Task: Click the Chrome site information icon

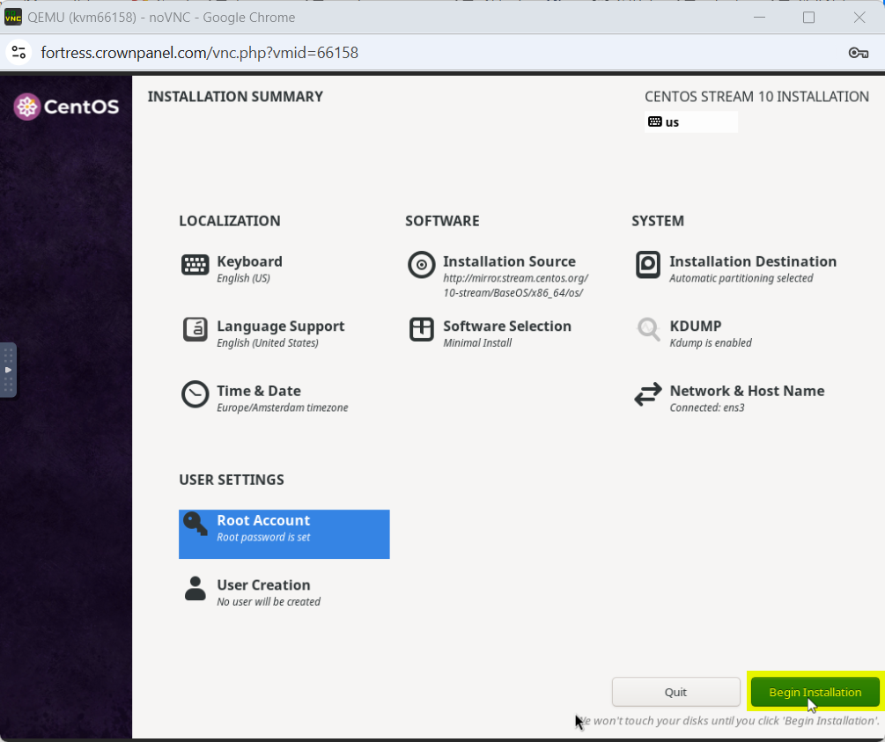Action: click(x=18, y=53)
